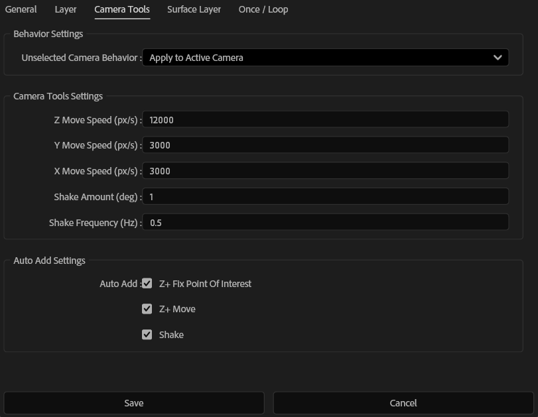The width and height of the screenshot is (538, 417).
Task: Click the Auto Add Settings section header
Action: pyautogui.click(x=49, y=261)
